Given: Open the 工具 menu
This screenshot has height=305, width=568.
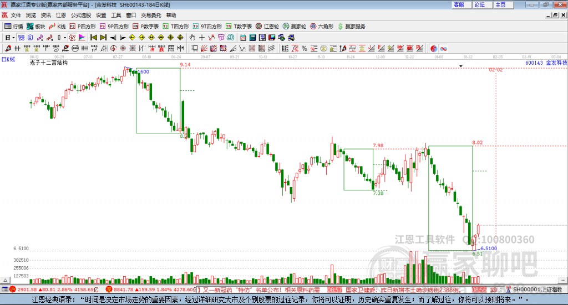Looking at the screenshot, I should [116, 15].
